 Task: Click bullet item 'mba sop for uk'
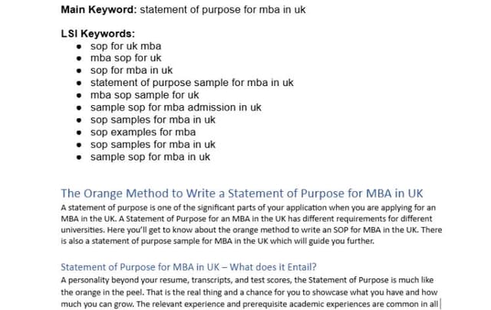(126, 58)
